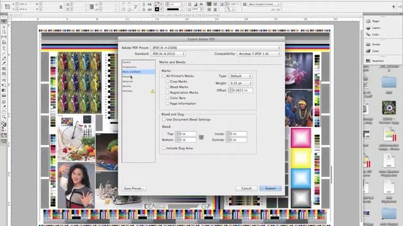Select the Scissors tool in toolbox
403x226 pixels.
click(x=4, y=80)
